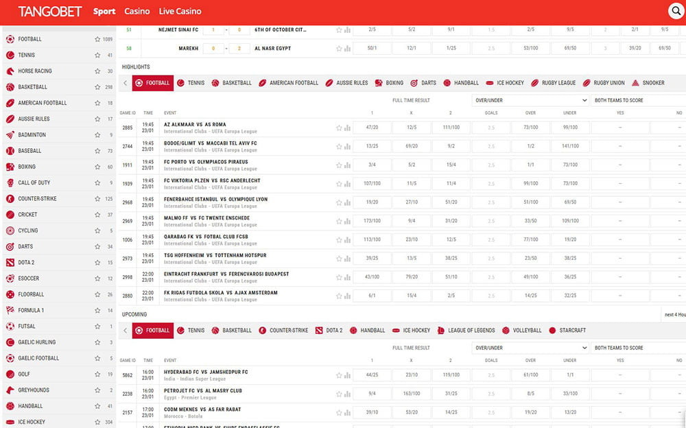Favorite Tennis using its sidebar star

97,55
